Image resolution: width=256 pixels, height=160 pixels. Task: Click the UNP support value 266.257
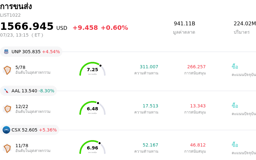point(196,67)
